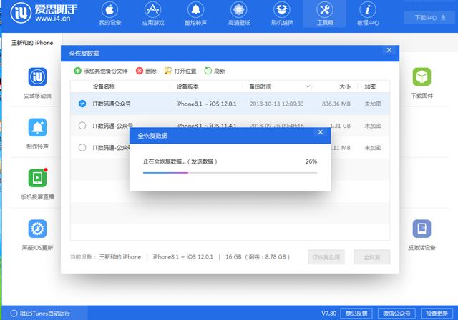Click the green 刷新 refresh button

[x=215, y=71]
